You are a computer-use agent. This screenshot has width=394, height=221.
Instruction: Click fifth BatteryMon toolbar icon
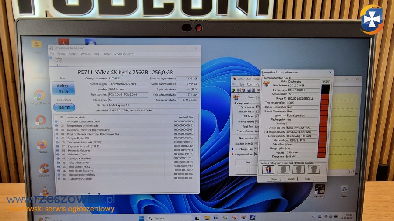point(253,90)
